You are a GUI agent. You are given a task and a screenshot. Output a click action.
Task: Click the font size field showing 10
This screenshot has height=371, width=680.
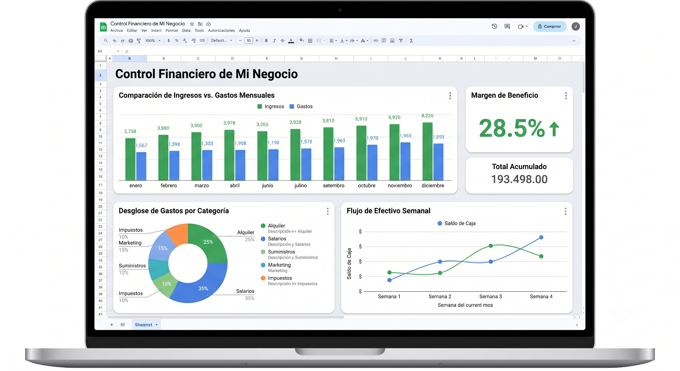coord(249,40)
